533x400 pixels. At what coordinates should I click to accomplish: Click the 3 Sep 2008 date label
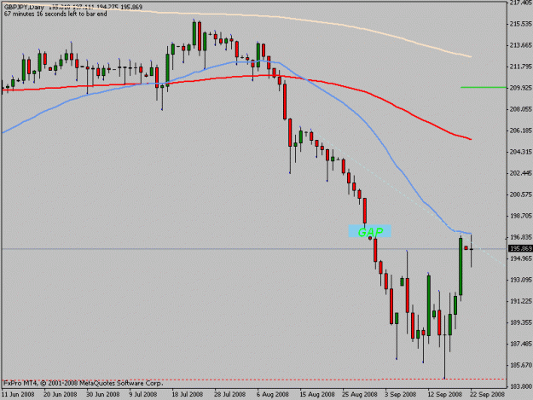pyautogui.click(x=401, y=395)
